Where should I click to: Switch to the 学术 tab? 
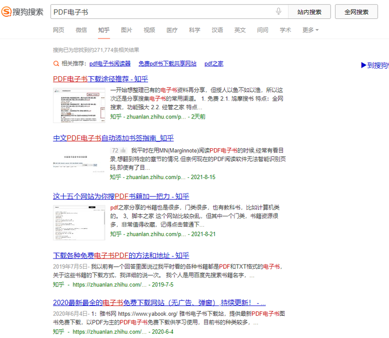285,30
